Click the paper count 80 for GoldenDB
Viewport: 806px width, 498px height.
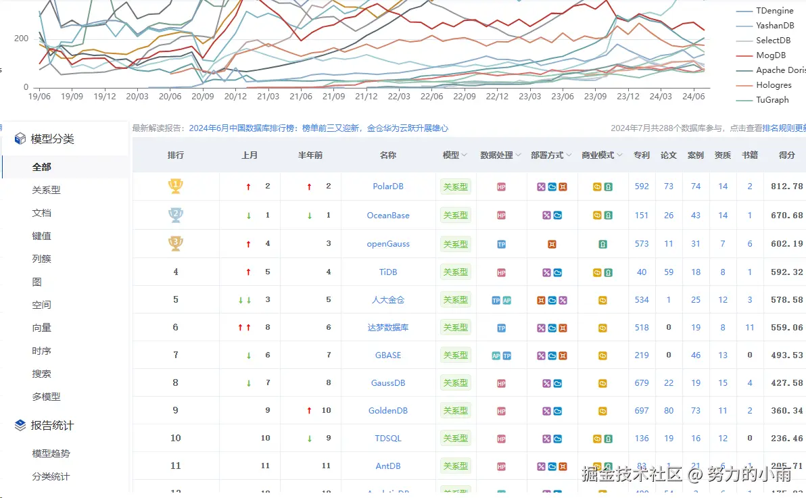pyautogui.click(x=669, y=411)
